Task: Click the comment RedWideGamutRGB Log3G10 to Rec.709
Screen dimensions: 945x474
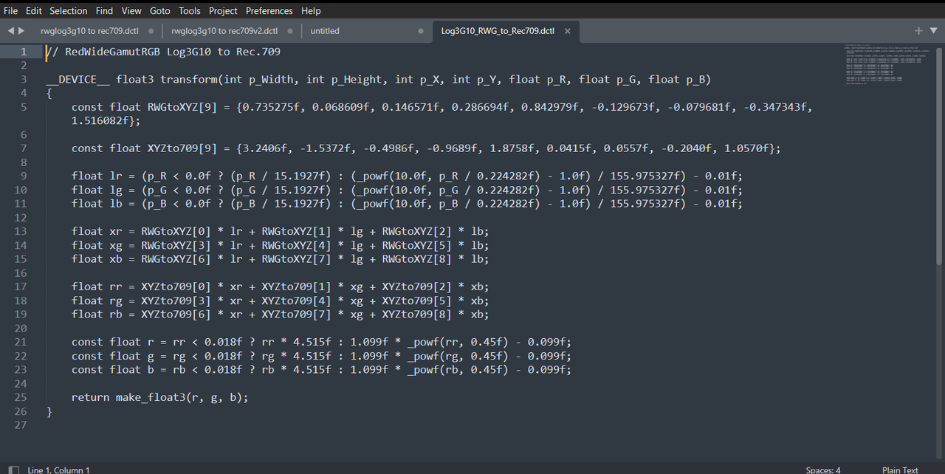Action: [x=163, y=52]
